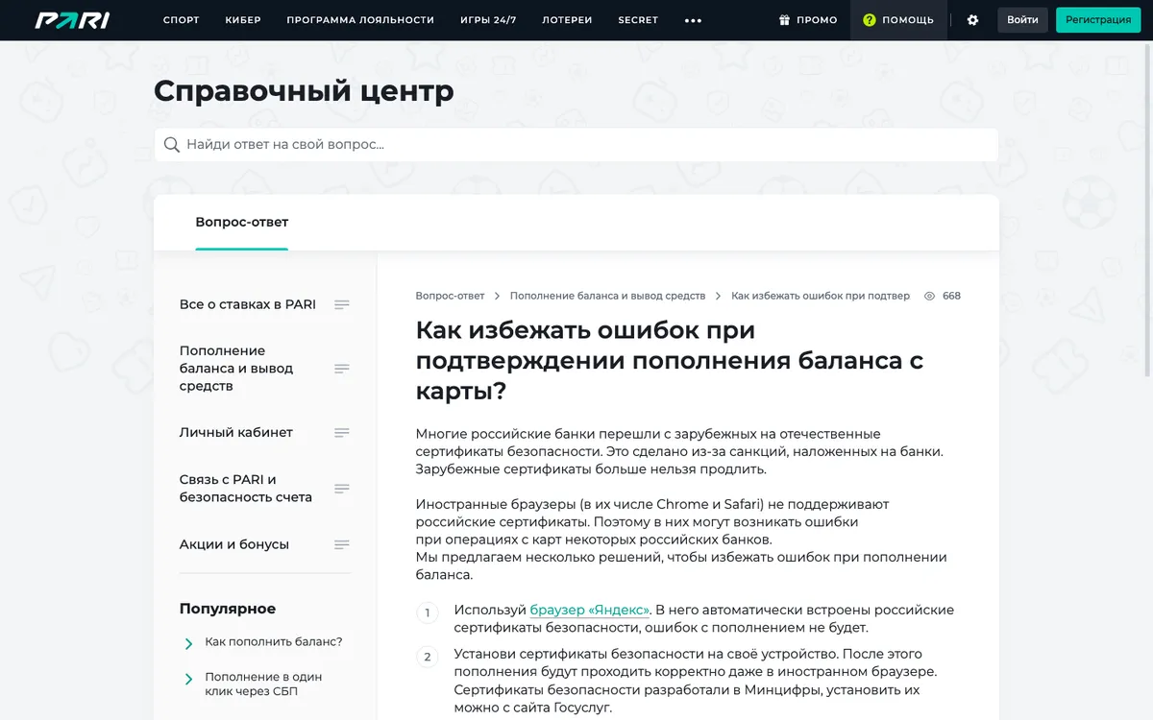Open the Лотереи menu item

tap(567, 20)
